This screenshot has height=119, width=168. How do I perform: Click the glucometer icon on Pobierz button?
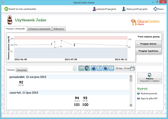(x=150, y=75)
